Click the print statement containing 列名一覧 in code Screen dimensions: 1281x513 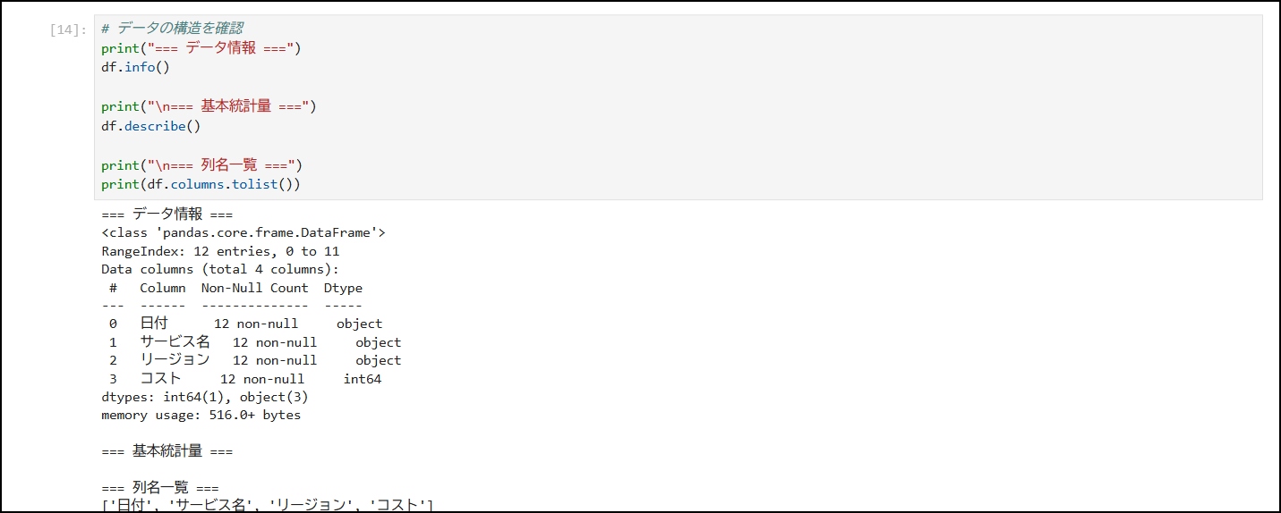click(x=201, y=165)
